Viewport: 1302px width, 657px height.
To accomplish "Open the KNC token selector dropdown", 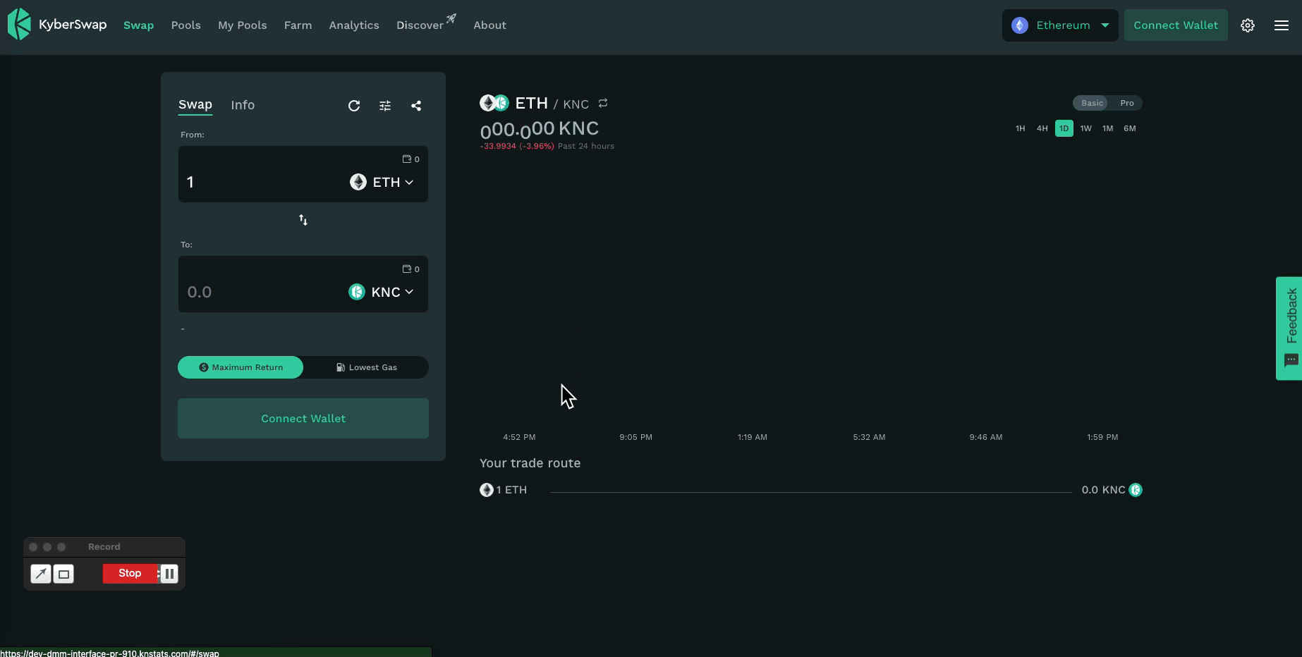I will click(x=382, y=292).
